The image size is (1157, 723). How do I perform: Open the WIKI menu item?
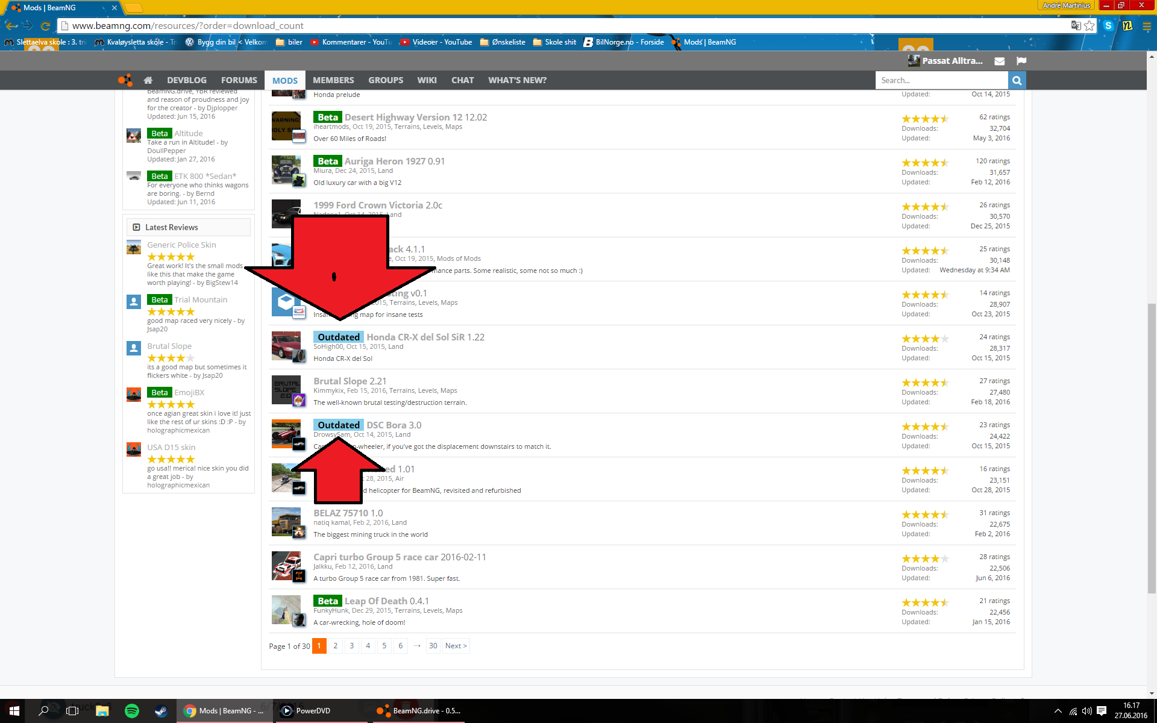[427, 80]
